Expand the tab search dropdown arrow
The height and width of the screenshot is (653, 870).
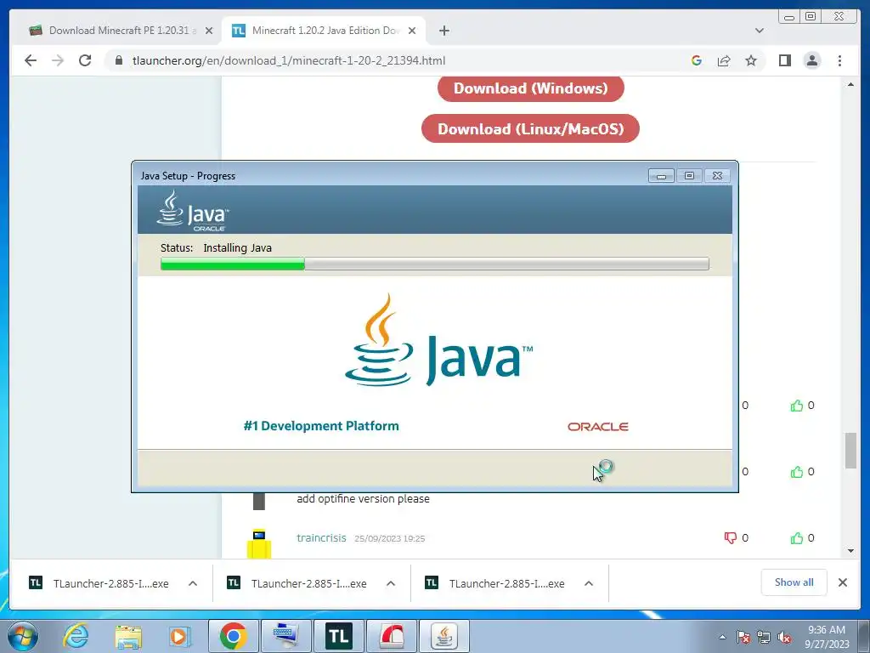(759, 31)
